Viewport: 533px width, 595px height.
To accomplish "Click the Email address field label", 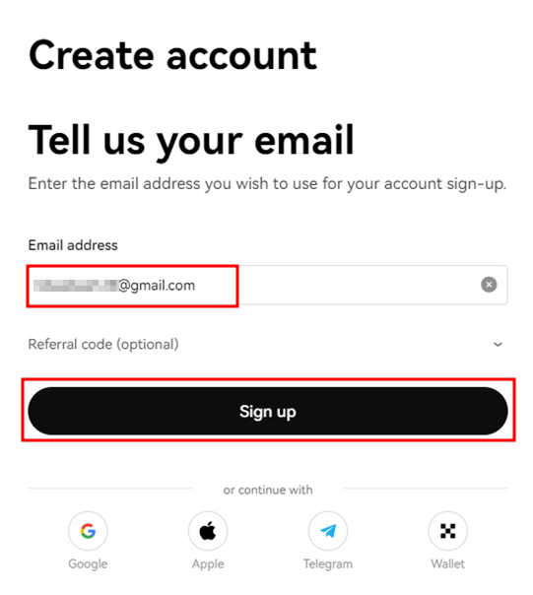I will click(x=73, y=245).
